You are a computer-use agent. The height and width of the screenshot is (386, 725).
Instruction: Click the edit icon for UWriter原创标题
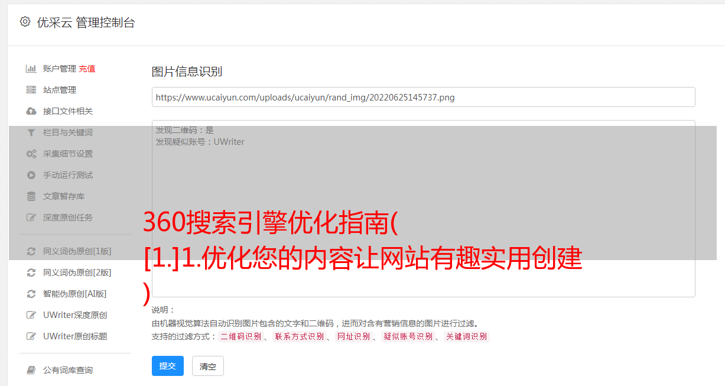click(x=31, y=336)
